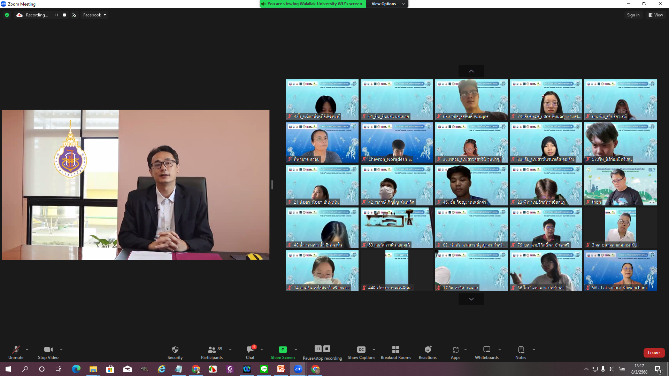Click the red Leave button
This screenshot has height=376, width=669.
coord(654,353)
